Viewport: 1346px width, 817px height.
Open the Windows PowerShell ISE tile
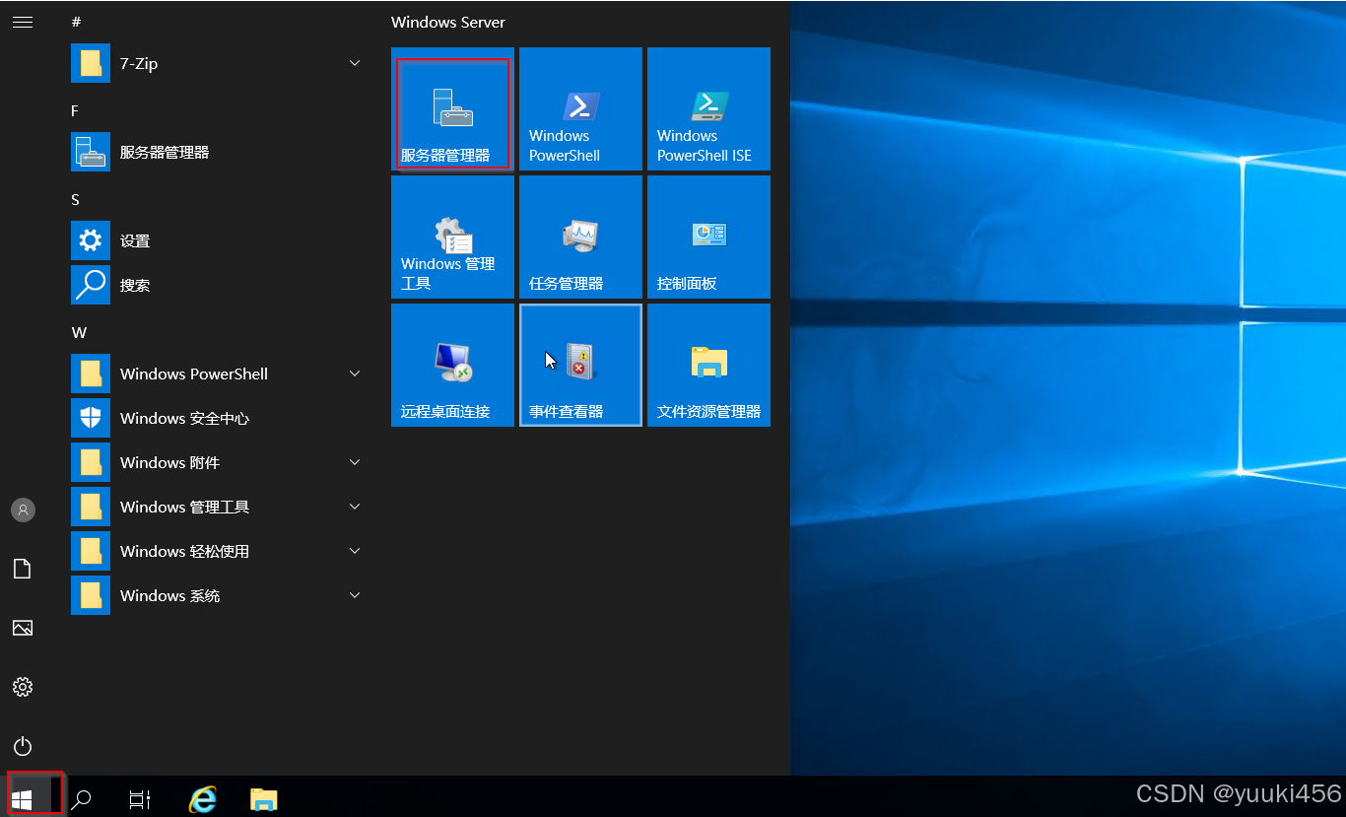(x=708, y=108)
